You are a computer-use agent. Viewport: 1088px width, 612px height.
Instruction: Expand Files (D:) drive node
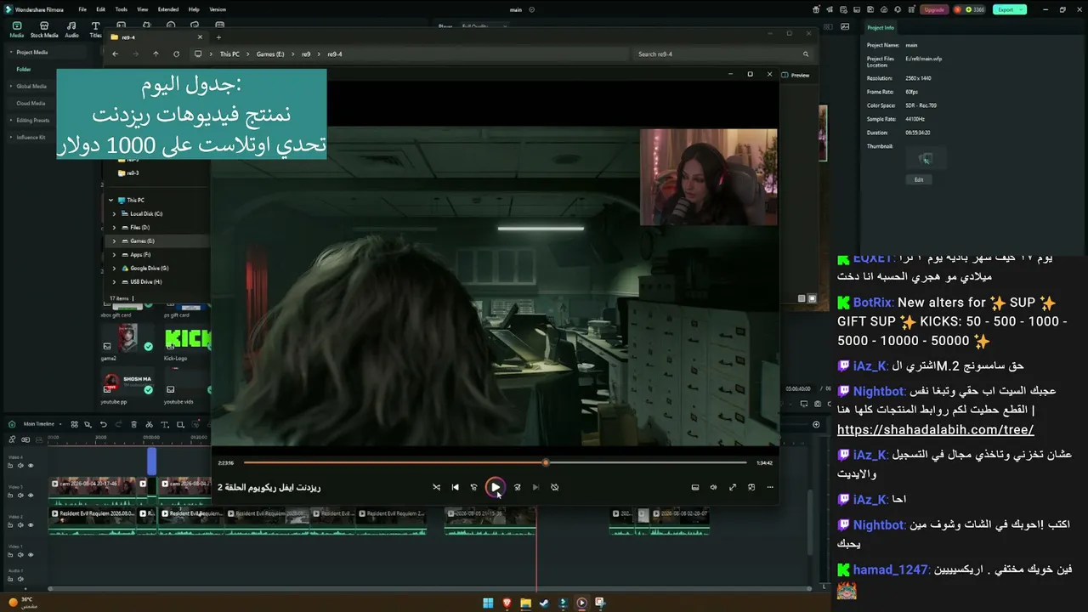coord(114,227)
